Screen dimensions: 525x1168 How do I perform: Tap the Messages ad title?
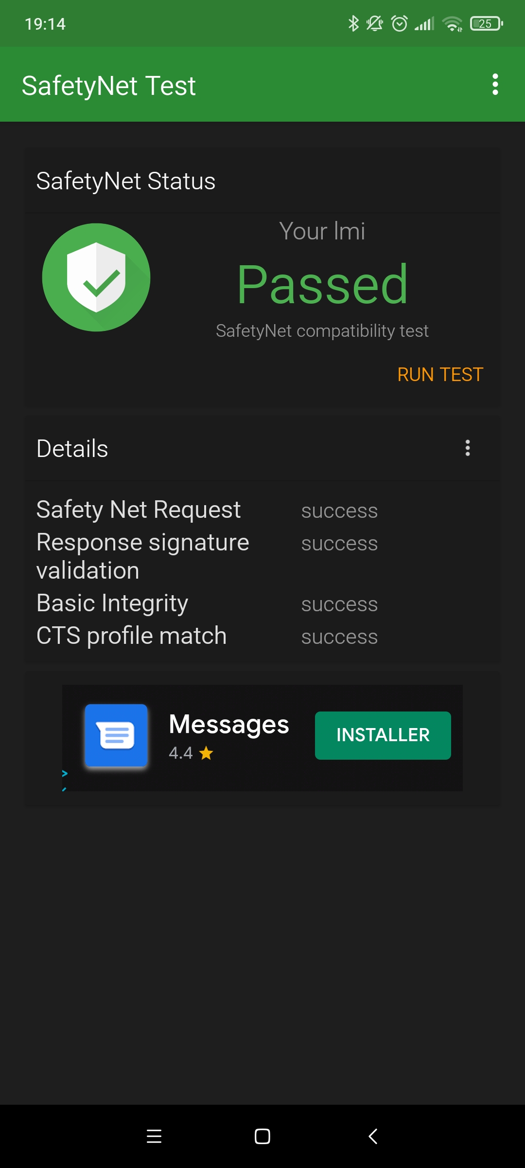pyautogui.click(x=229, y=724)
